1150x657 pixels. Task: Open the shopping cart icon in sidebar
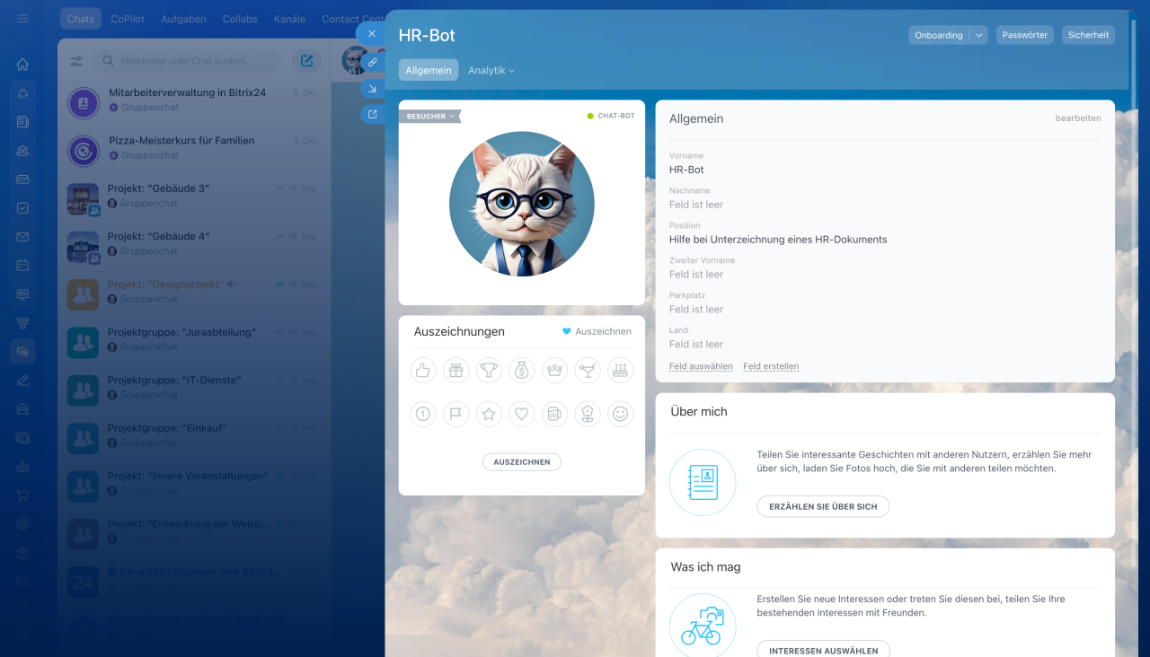pyautogui.click(x=22, y=495)
